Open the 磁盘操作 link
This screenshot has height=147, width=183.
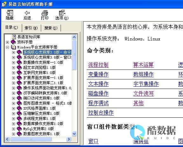98,93
